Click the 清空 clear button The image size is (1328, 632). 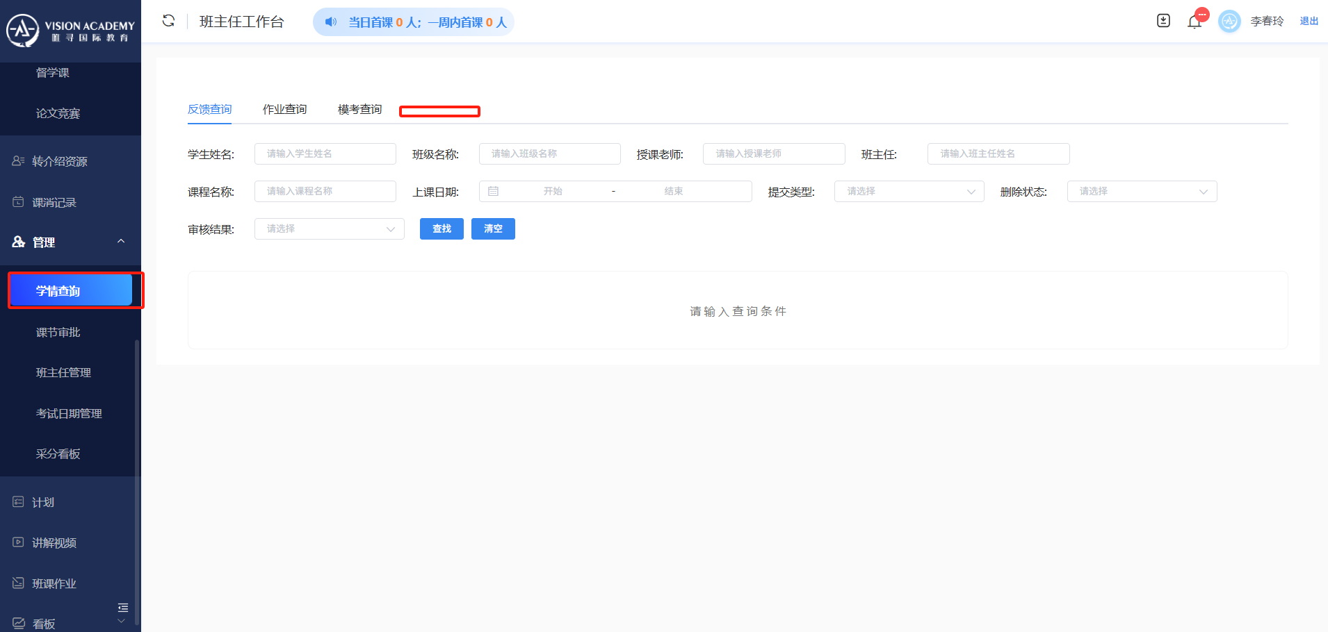pyautogui.click(x=493, y=229)
